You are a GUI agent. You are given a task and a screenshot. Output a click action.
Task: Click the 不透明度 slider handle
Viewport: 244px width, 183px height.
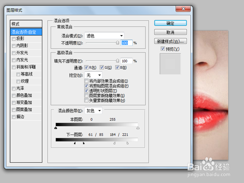pos(117,43)
